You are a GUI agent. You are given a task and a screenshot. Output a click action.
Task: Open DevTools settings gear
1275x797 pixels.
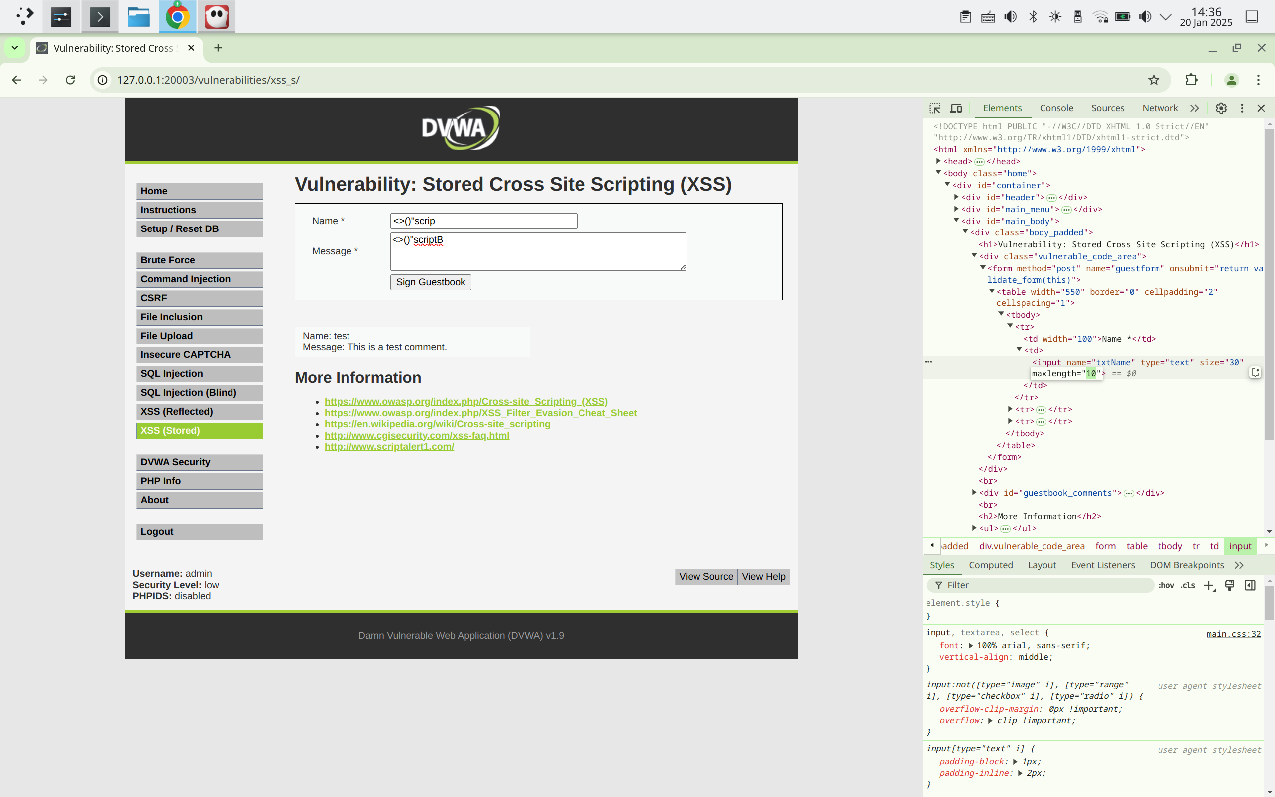pyautogui.click(x=1221, y=108)
